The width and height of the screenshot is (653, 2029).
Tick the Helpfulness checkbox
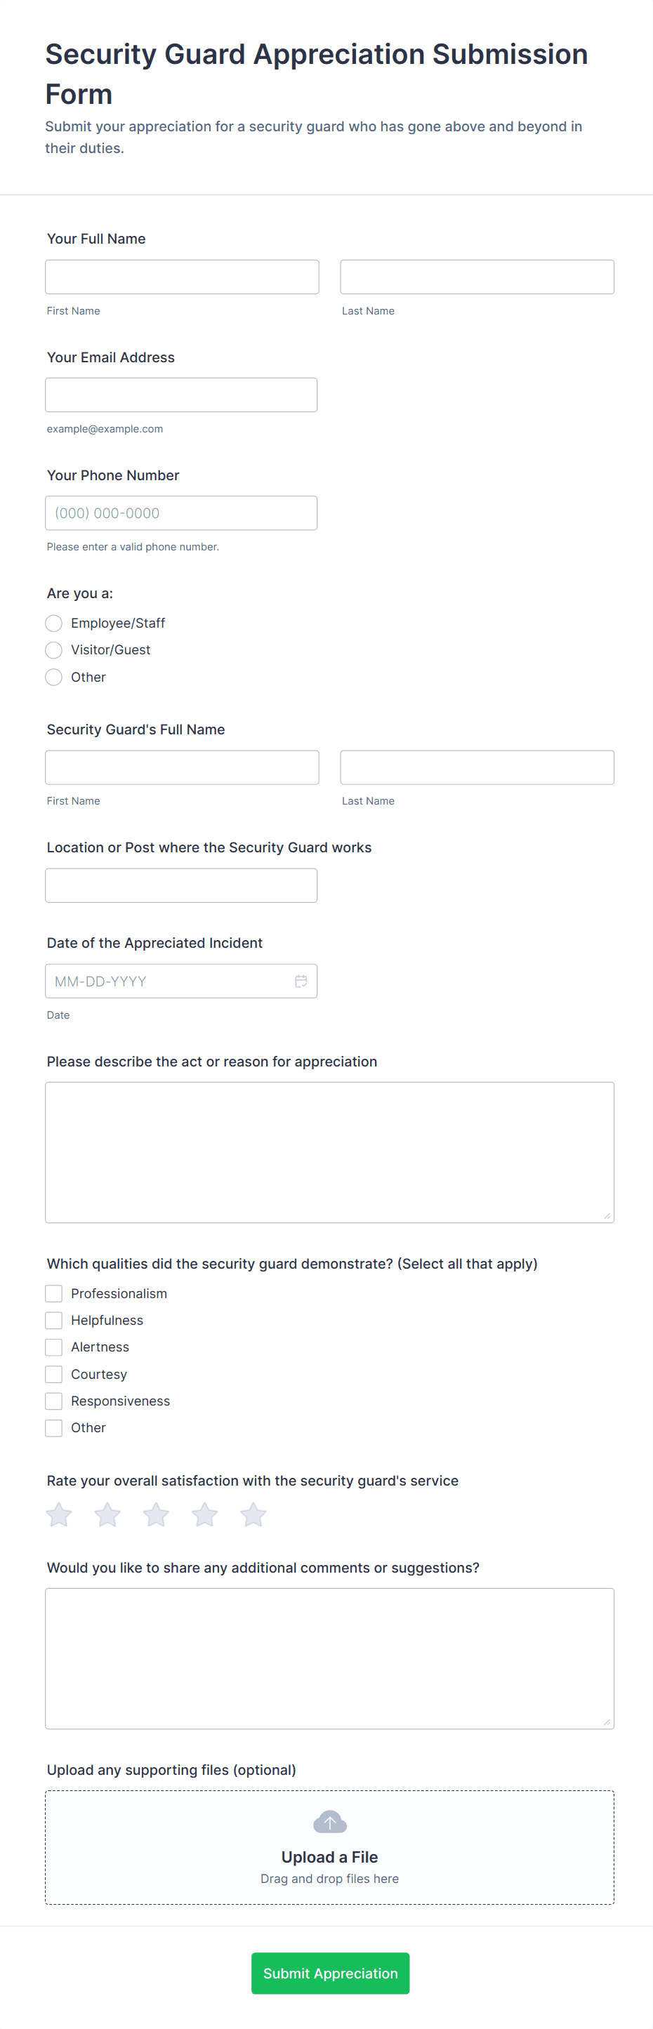click(x=53, y=1320)
